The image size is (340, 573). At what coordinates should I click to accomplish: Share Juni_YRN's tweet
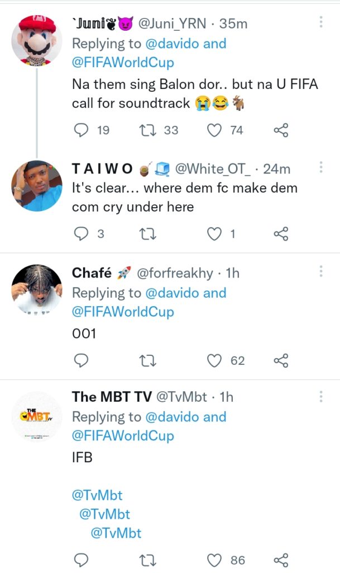(281, 130)
